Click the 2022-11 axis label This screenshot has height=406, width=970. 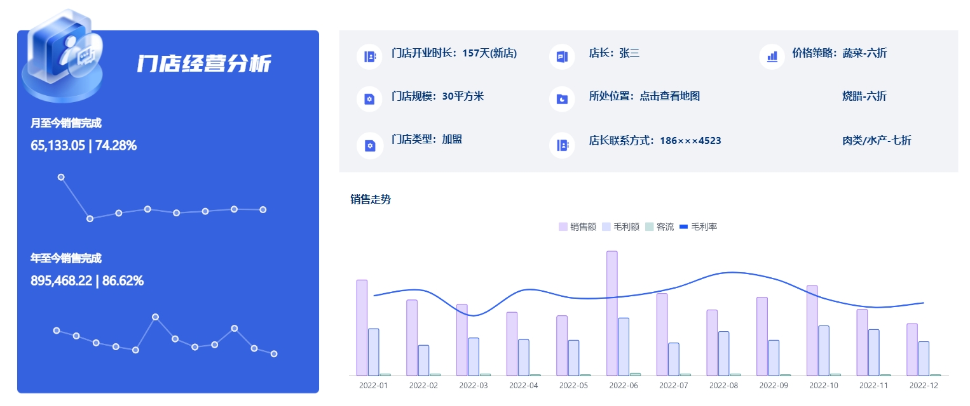tap(874, 385)
